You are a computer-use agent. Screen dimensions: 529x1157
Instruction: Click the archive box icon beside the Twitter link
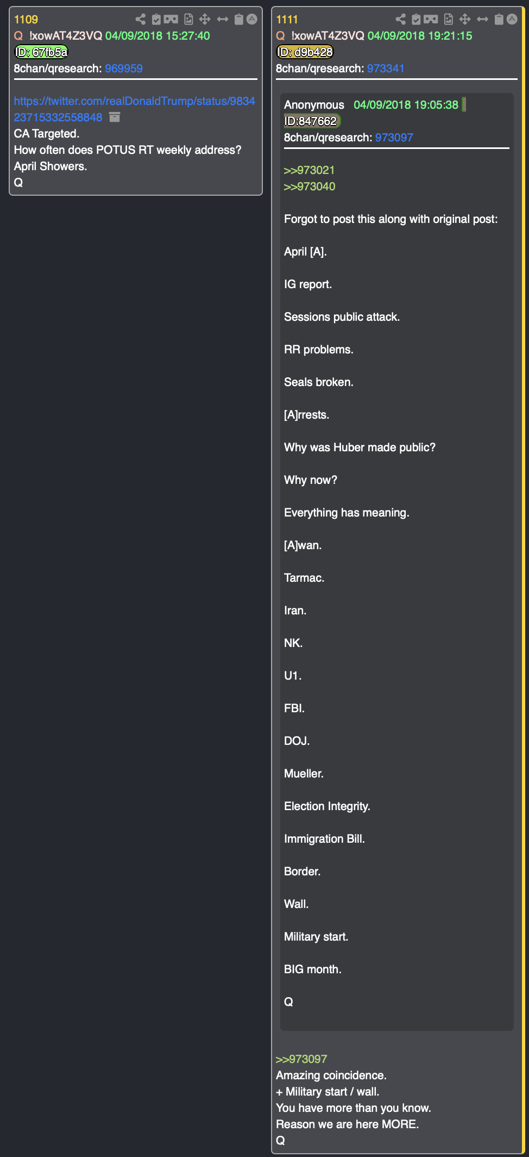[x=115, y=117]
